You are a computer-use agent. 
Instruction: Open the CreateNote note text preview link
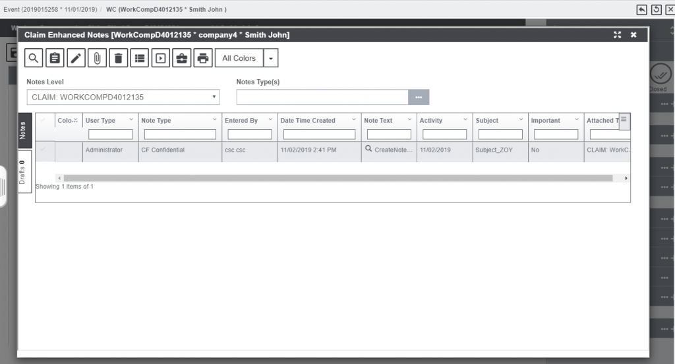[x=394, y=150]
